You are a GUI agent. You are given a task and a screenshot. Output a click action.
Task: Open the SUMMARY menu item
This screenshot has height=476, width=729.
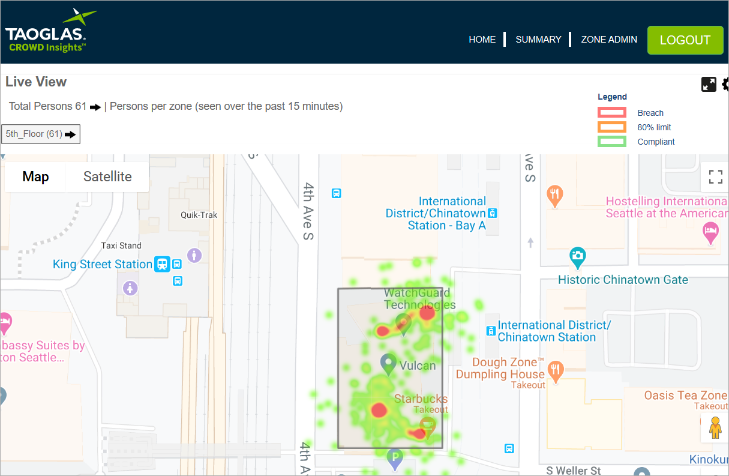coord(538,39)
